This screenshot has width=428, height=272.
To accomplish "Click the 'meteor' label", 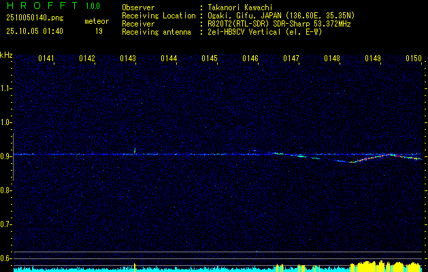I will coord(97,21).
